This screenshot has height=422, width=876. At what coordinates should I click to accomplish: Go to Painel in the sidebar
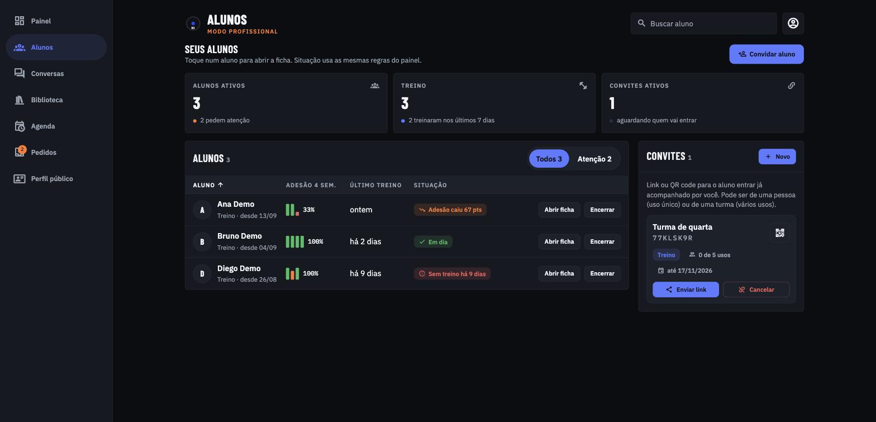tap(56, 21)
